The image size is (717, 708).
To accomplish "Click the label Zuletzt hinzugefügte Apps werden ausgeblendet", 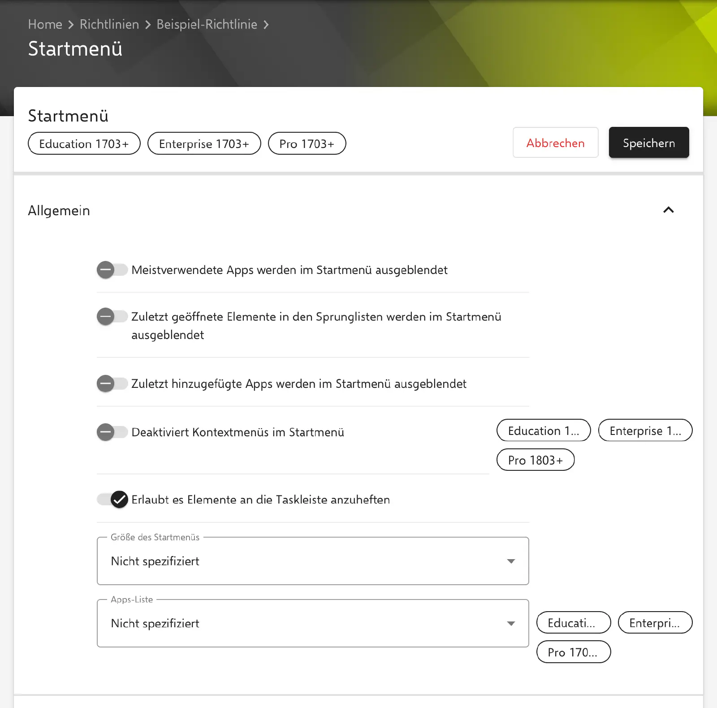I will point(299,384).
